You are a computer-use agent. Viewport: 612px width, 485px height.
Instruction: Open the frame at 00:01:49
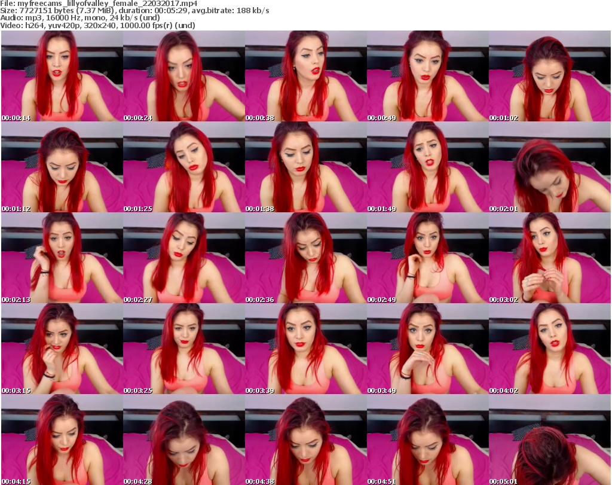428,167
